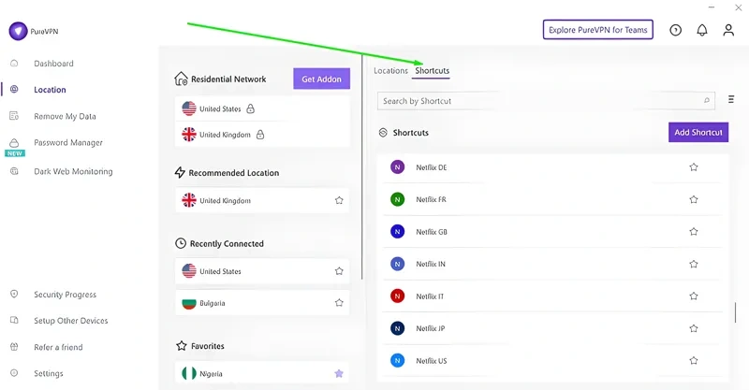This screenshot has height=390, width=749.
Task: Select the Netflix IT shortcut text
Action: click(430, 296)
